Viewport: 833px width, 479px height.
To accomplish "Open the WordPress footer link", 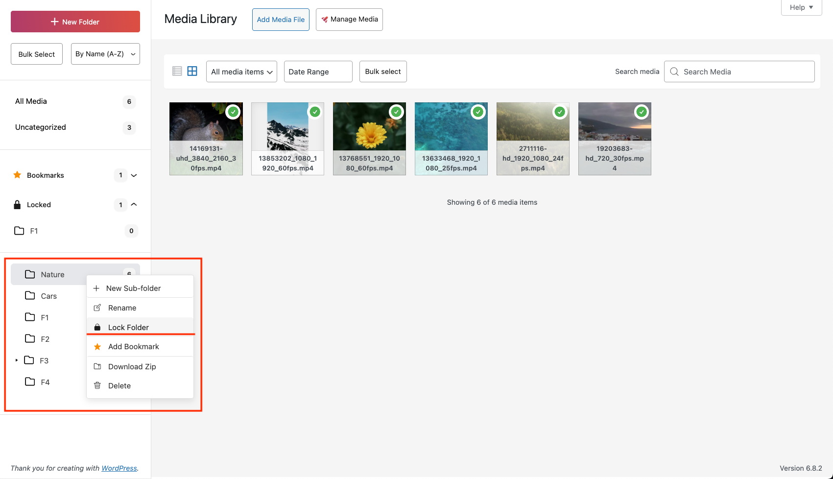I will (119, 468).
